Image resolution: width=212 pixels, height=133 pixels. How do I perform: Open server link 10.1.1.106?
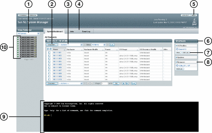click(57, 67)
